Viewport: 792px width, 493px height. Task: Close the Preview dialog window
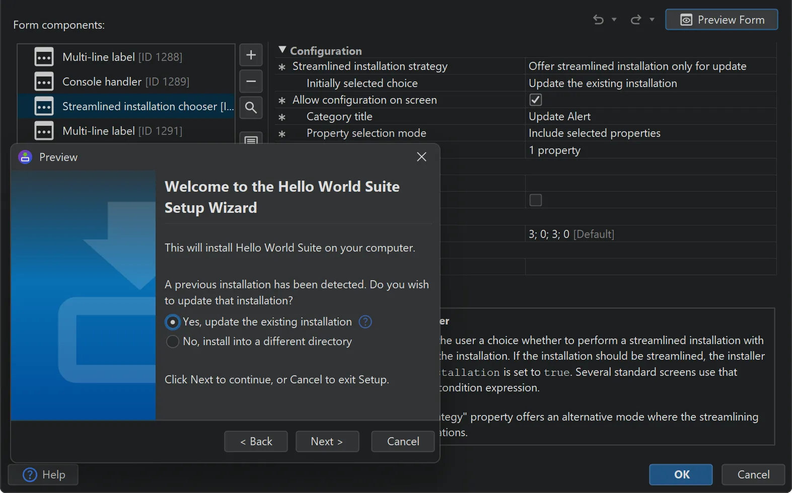tap(421, 157)
